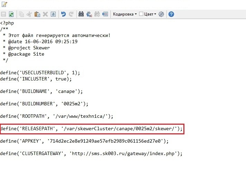Delete selection with the X icon
Viewport: 246px width, 172px height.
point(45,14)
